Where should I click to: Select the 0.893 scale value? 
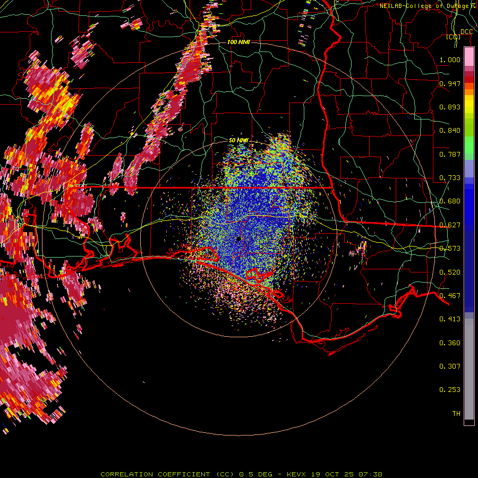[450, 107]
